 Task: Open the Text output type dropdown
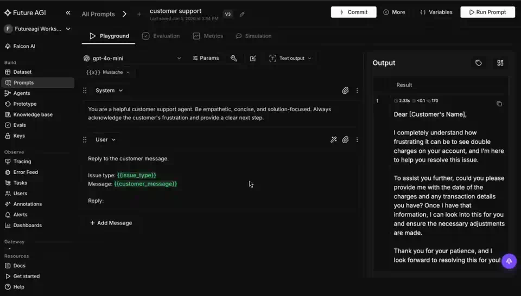click(x=290, y=58)
